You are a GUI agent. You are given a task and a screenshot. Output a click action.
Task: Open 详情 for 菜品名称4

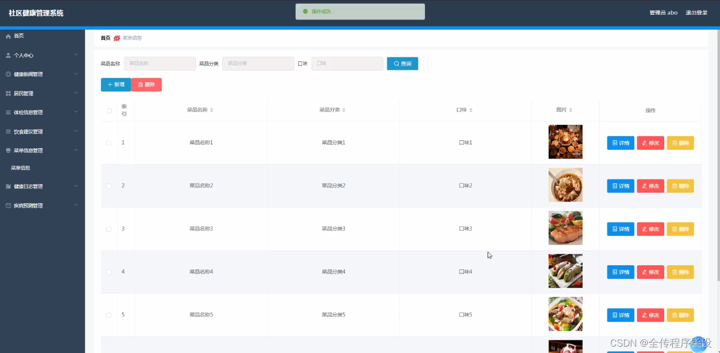coord(621,272)
